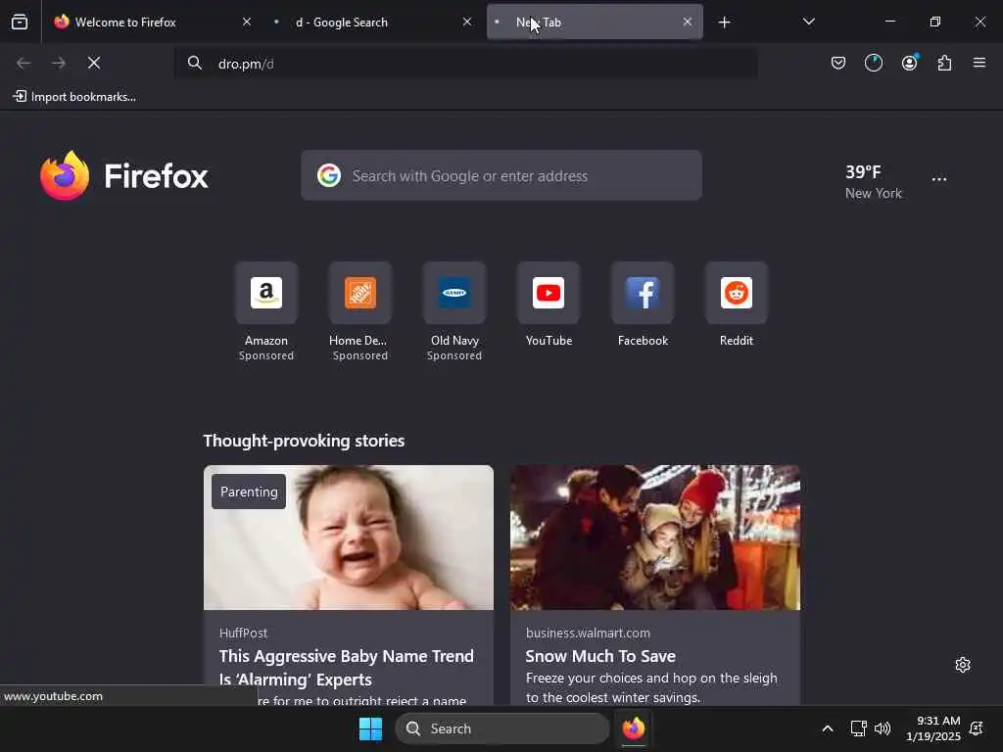Click the Parenting topic label
Image resolution: width=1003 pixels, height=752 pixels.
coord(249,492)
